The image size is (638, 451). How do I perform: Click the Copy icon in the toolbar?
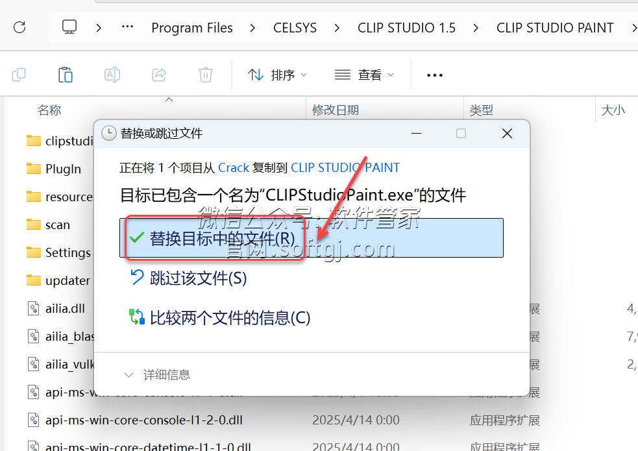(x=19, y=74)
